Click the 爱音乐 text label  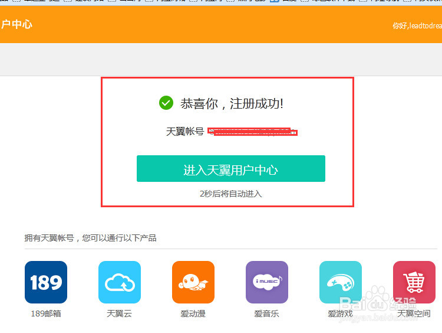coord(266,314)
